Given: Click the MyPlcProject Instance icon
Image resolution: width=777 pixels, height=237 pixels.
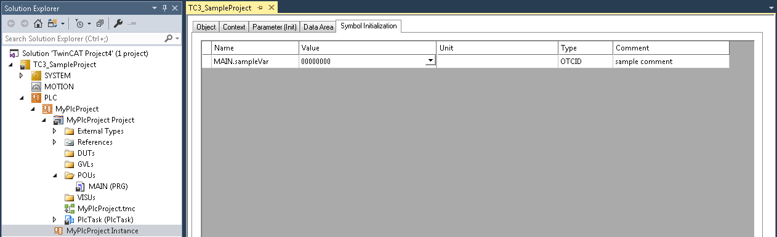Looking at the screenshot, I should 58,231.
